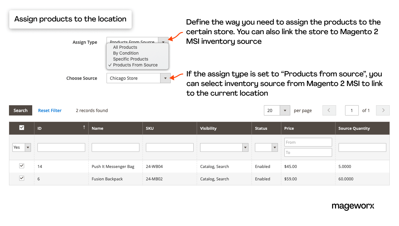This screenshot has width=399, height=226.
Task: Go to the next page arrow
Action: 383,111
